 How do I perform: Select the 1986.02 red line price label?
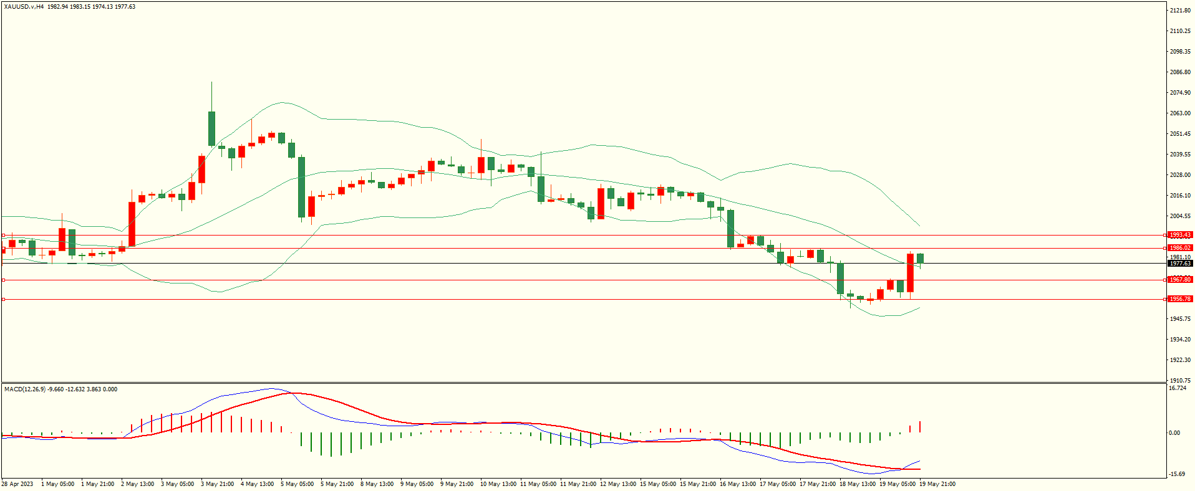(1180, 248)
